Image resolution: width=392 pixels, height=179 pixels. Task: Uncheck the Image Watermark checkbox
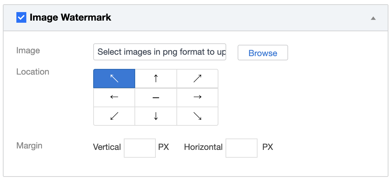pyautogui.click(x=21, y=17)
